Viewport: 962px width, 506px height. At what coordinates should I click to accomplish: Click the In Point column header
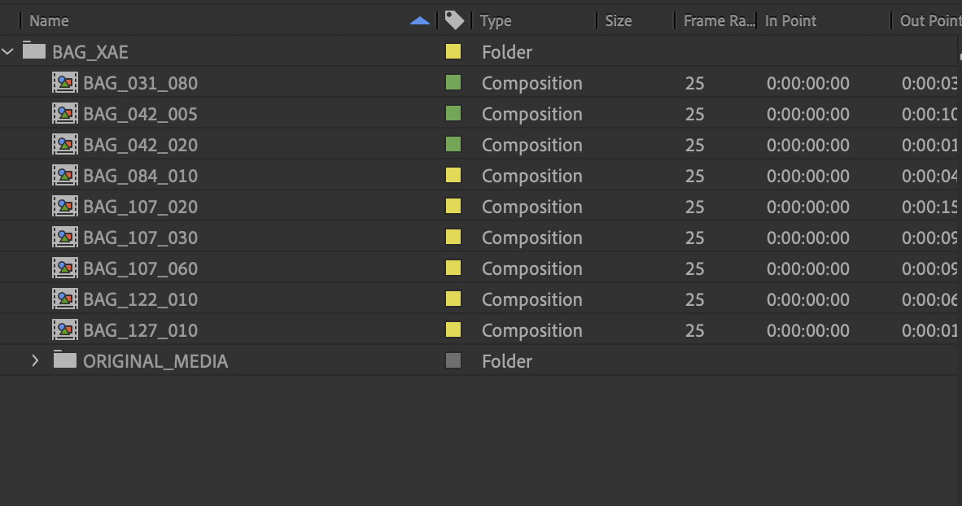tap(790, 21)
